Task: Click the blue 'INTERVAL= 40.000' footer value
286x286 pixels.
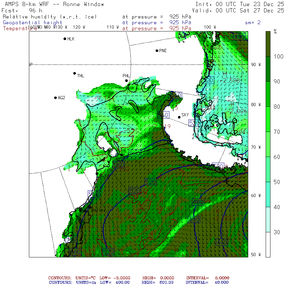Action: (x=207, y=283)
